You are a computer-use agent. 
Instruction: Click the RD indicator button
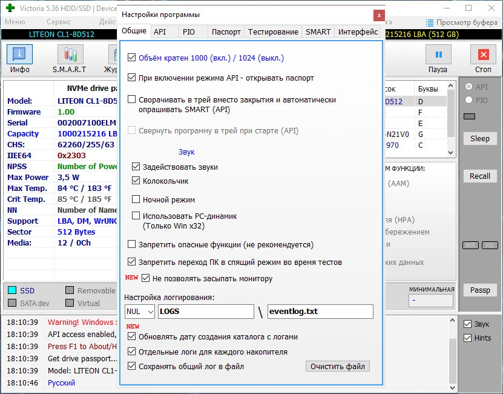(490, 245)
